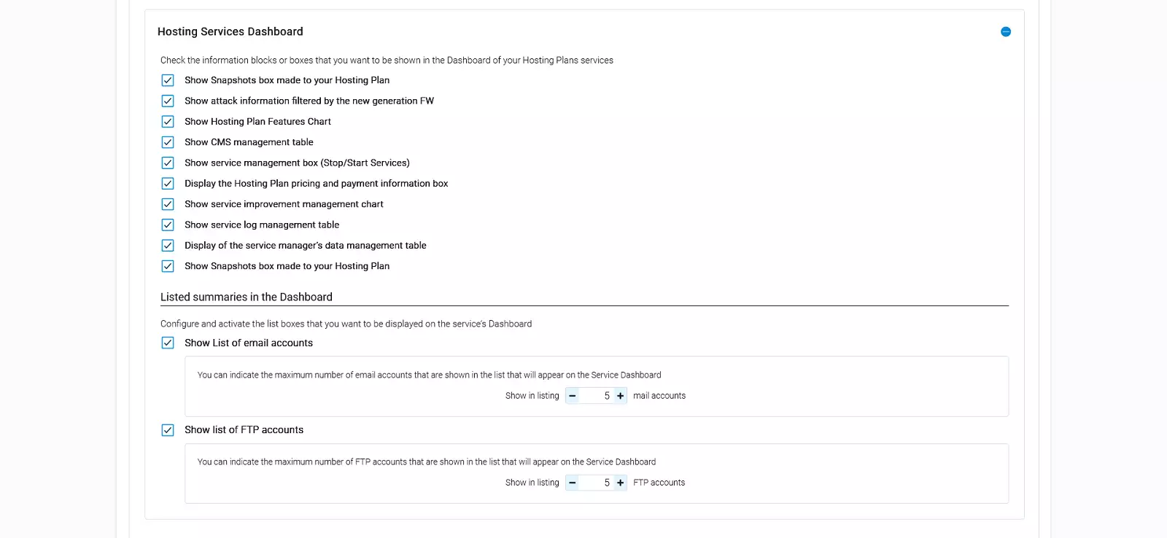The width and height of the screenshot is (1167, 538).
Task: Click the FTP accounts number field
Action: 597,483
